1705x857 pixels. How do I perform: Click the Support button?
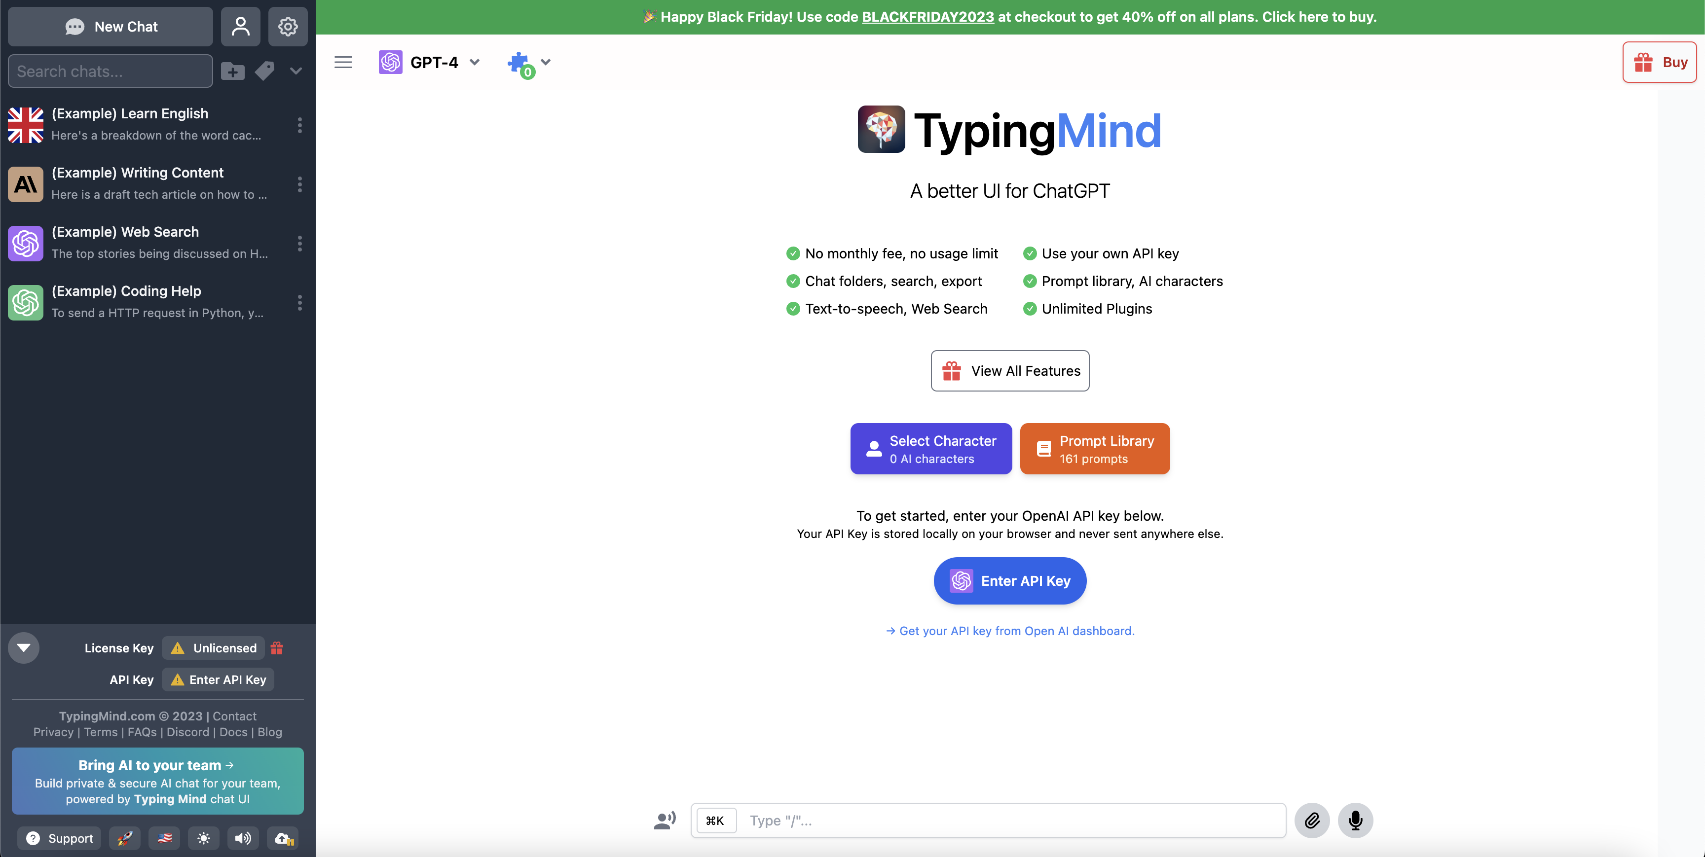pyautogui.click(x=59, y=838)
